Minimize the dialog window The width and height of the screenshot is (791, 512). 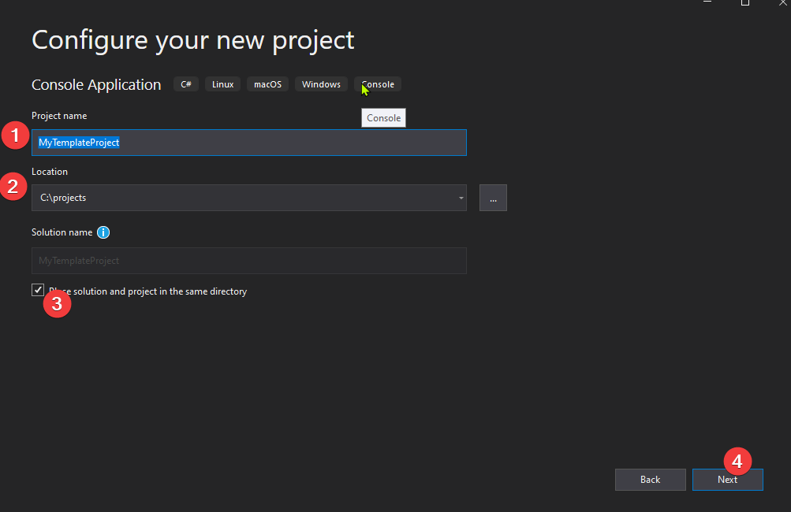(x=707, y=2)
